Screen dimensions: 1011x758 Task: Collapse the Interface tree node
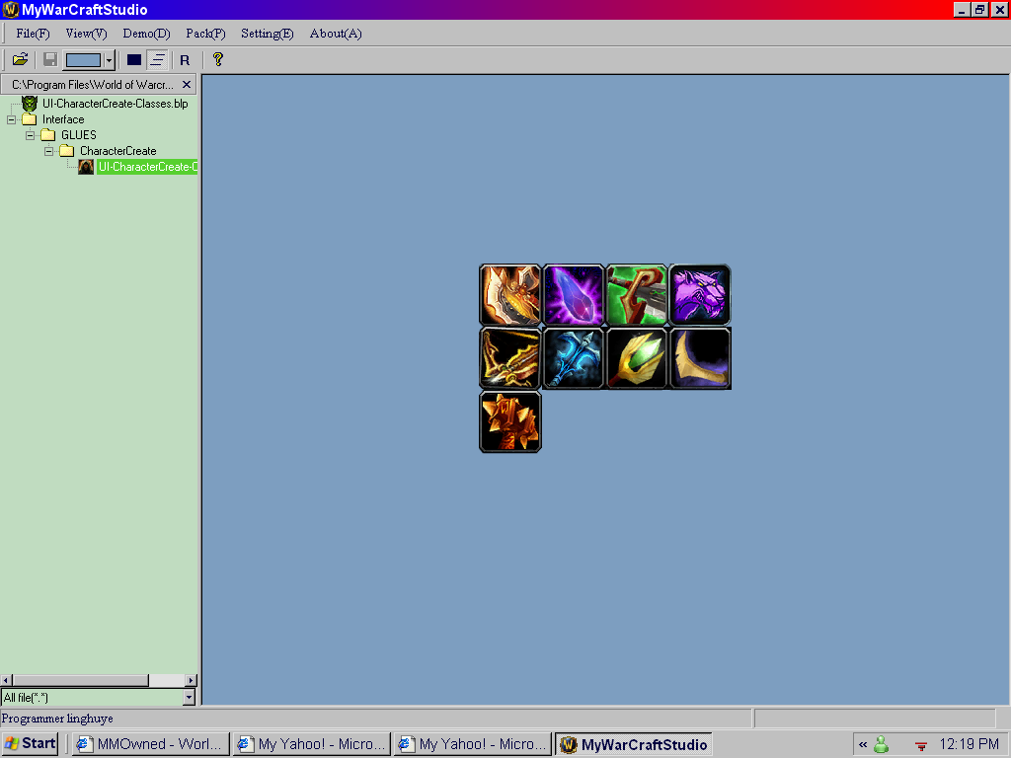point(11,119)
